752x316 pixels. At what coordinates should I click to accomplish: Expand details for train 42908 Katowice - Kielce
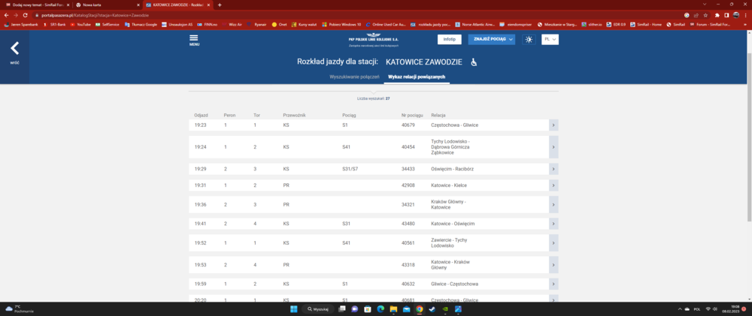[x=553, y=185]
